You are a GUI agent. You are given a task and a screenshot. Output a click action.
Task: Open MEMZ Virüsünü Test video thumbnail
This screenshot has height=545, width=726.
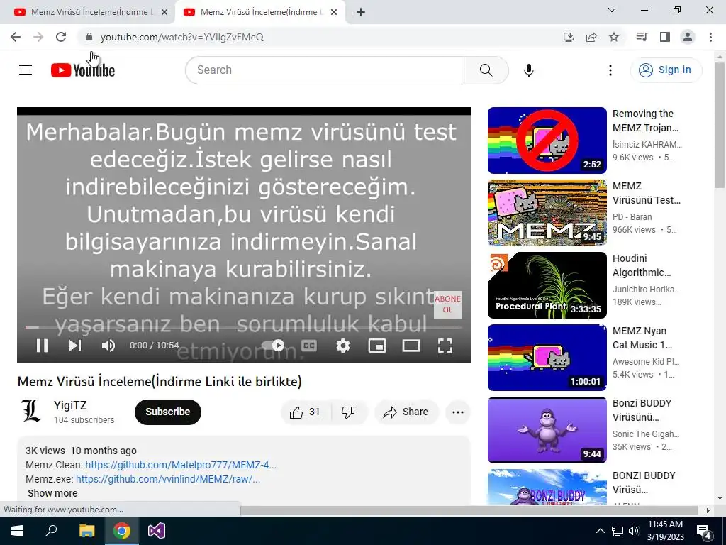tap(547, 213)
